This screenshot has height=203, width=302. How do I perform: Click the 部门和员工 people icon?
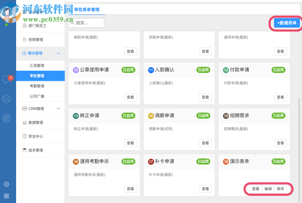click(24, 25)
